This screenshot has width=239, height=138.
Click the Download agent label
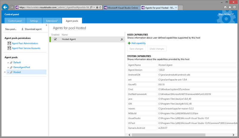click(x=33, y=29)
